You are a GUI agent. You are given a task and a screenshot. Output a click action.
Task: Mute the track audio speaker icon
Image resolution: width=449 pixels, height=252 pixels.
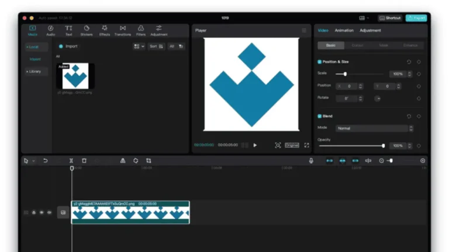click(x=49, y=212)
